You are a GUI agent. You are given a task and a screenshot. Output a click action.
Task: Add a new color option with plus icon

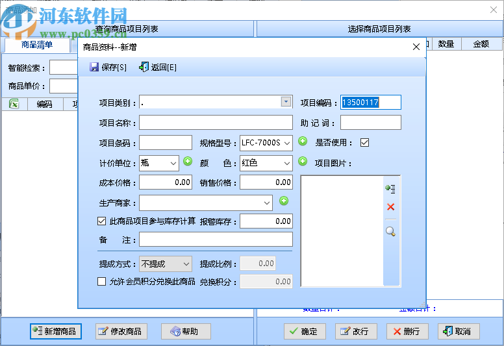click(x=303, y=161)
